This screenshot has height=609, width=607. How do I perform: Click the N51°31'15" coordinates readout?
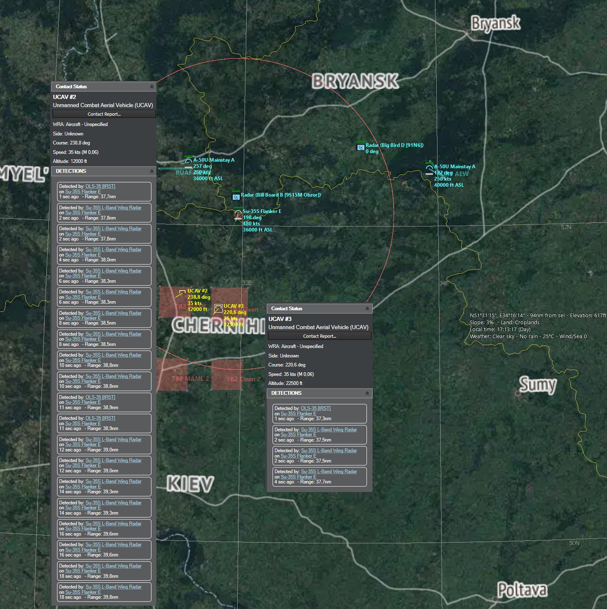click(538, 315)
